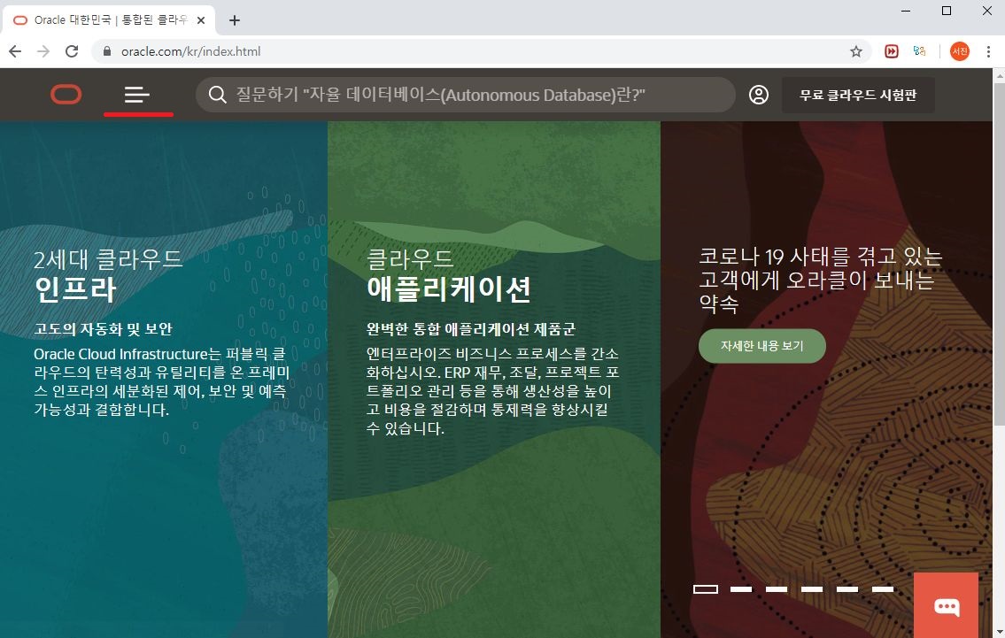
Task: Click the address bar URL
Action: (x=190, y=51)
